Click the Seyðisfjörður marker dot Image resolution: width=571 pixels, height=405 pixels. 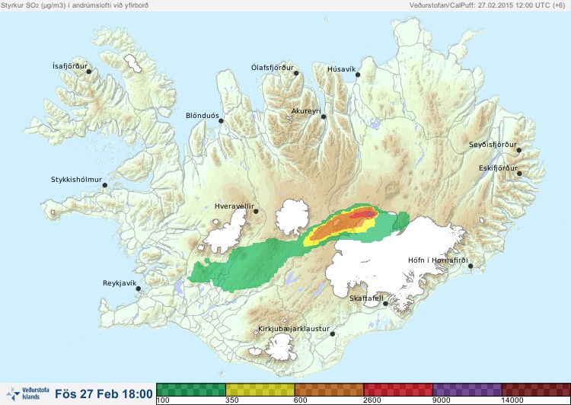coord(519,150)
